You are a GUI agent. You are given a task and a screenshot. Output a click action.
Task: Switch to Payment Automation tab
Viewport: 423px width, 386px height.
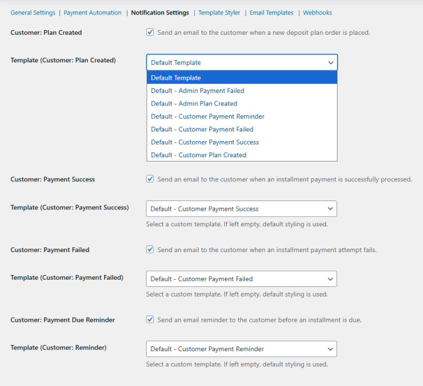(x=93, y=13)
